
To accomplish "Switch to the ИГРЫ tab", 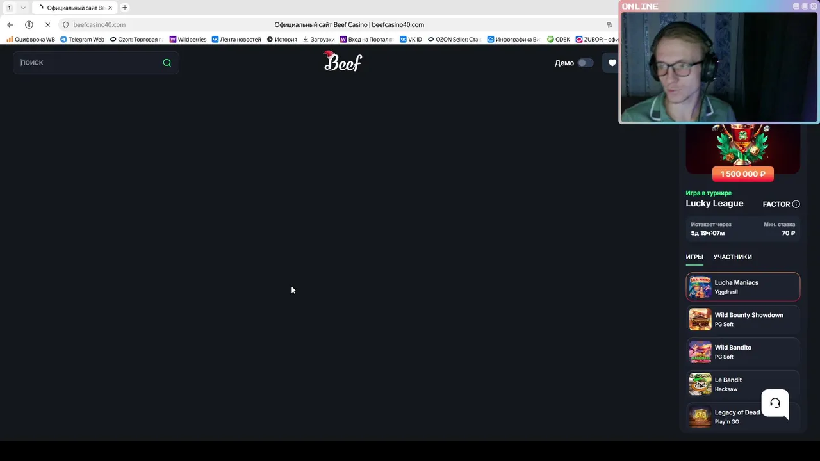I will (x=694, y=257).
